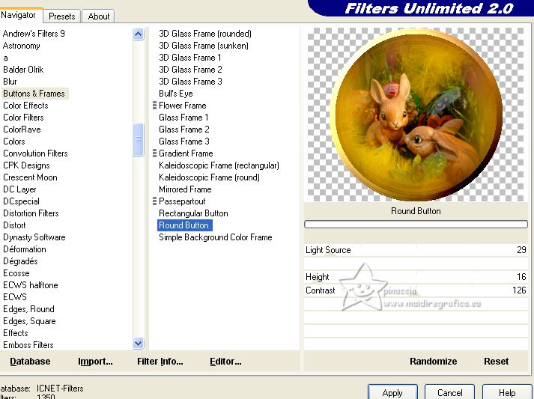This screenshot has height=399, width=534.
Task: Select the Dégradés category
Action: (x=20, y=261)
